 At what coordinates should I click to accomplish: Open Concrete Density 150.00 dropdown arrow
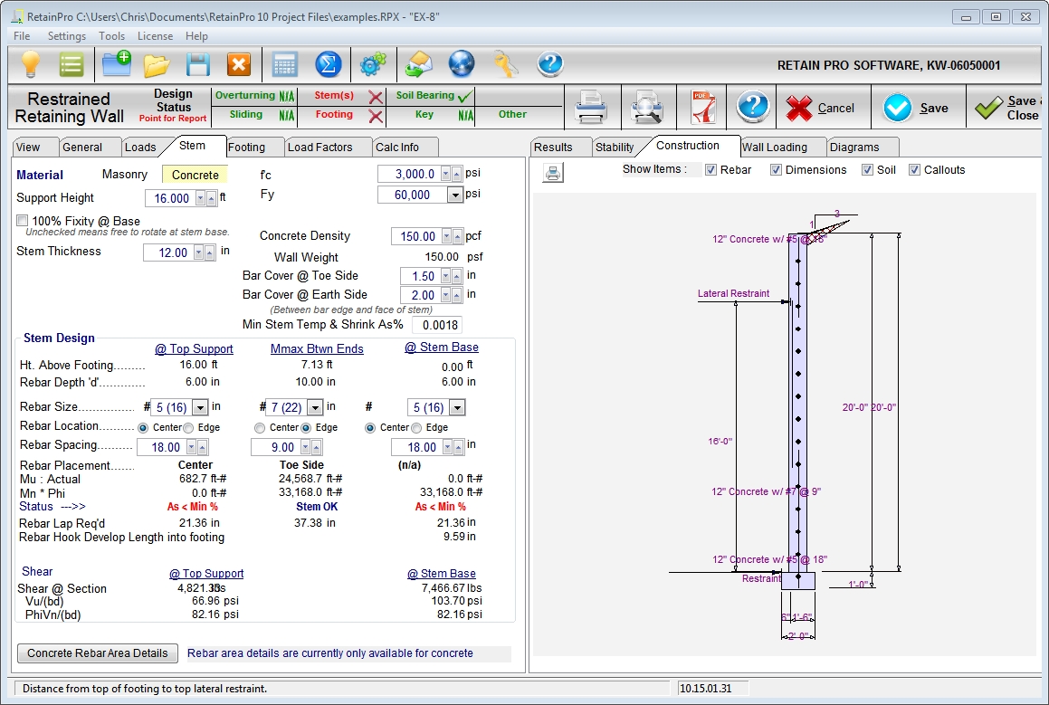447,237
